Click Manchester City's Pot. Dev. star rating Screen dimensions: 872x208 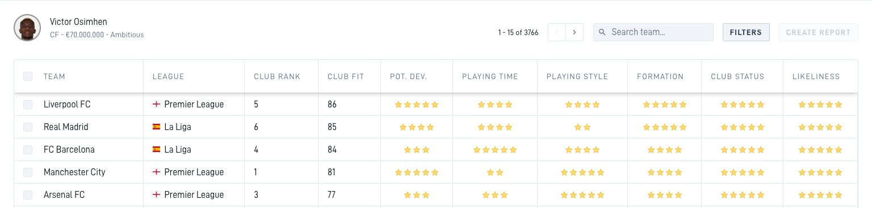pyautogui.click(x=417, y=172)
